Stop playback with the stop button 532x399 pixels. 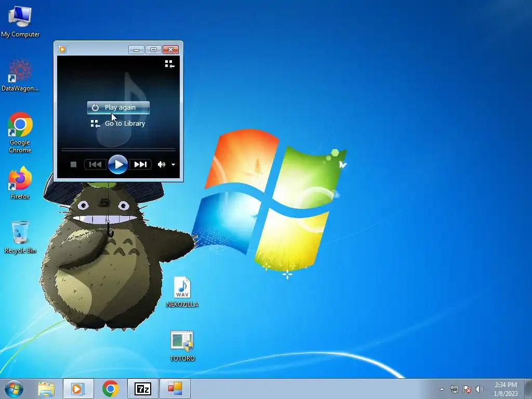73,165
